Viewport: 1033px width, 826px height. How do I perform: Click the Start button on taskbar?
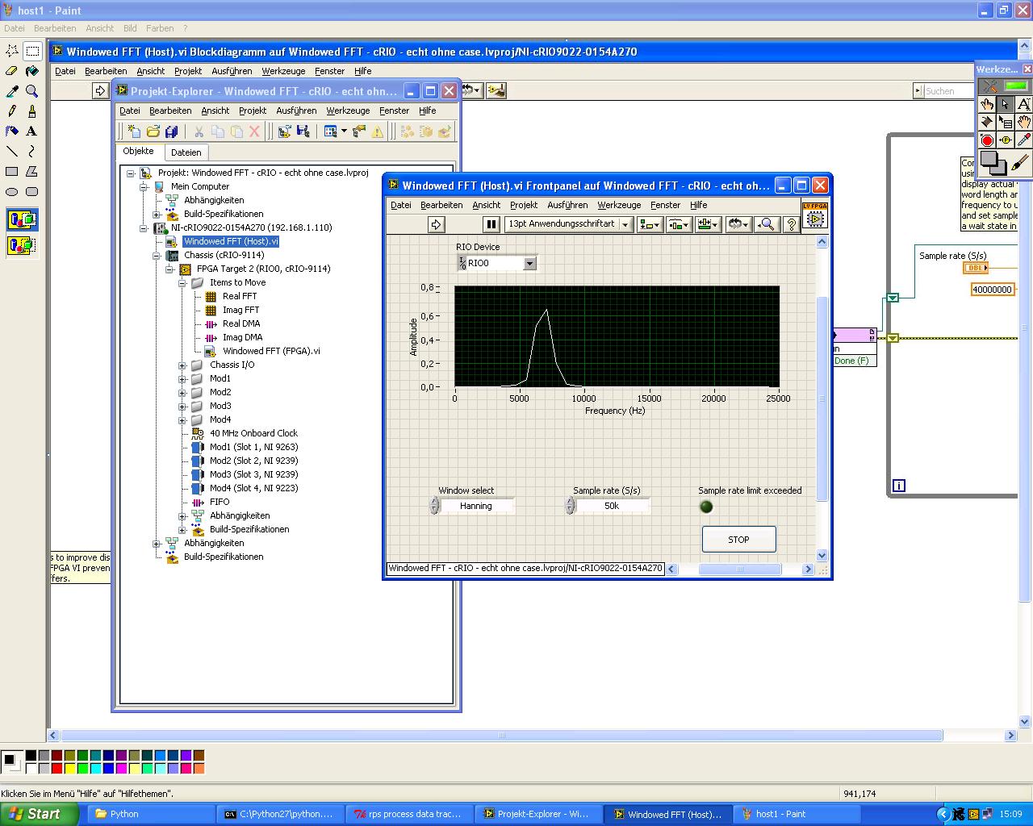click(39, 814)
